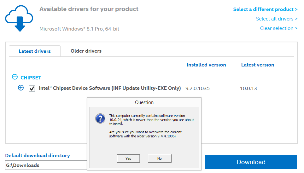Click the Question dialog title bar

144,102
